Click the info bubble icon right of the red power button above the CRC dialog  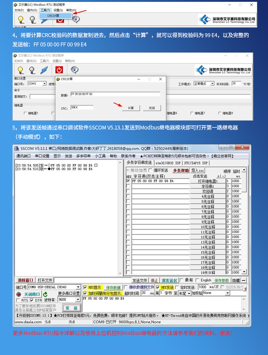(x=74, y=70)
